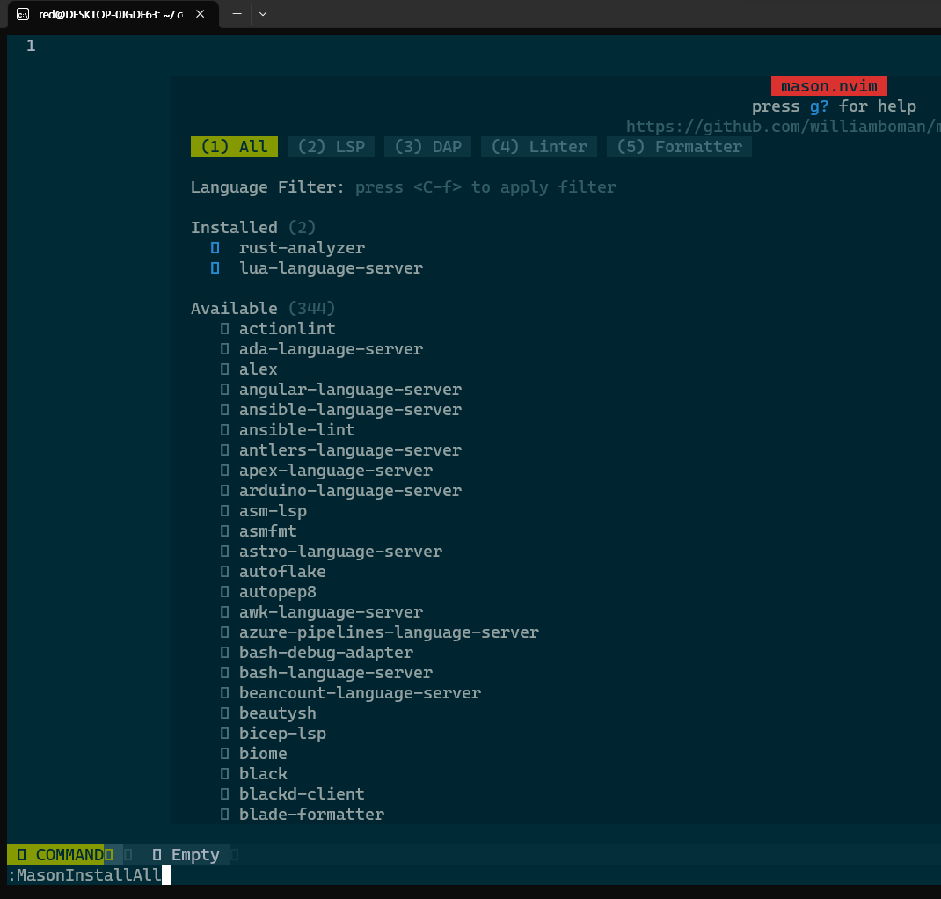Click the Installed (2) heading

(x=253, y=228)
